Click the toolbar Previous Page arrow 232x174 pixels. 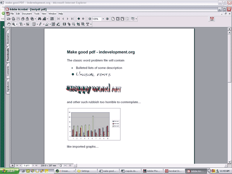[x=63, y=19]
